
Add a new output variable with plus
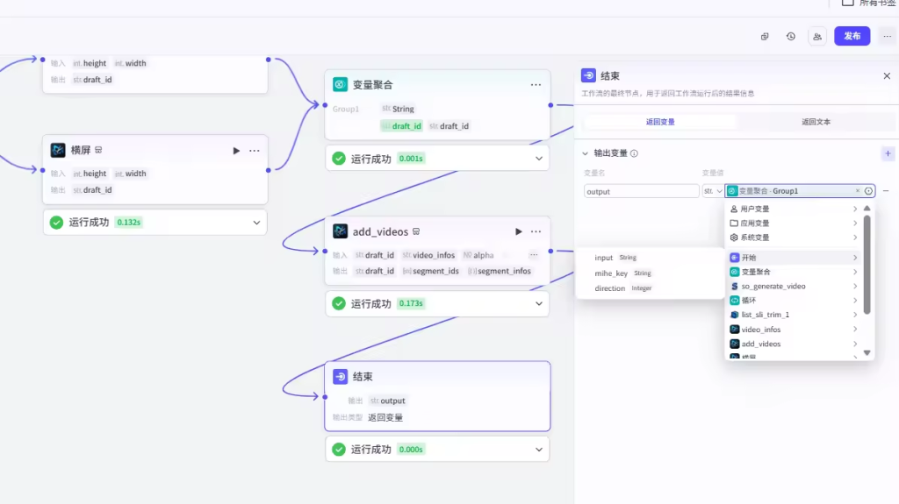887,153
